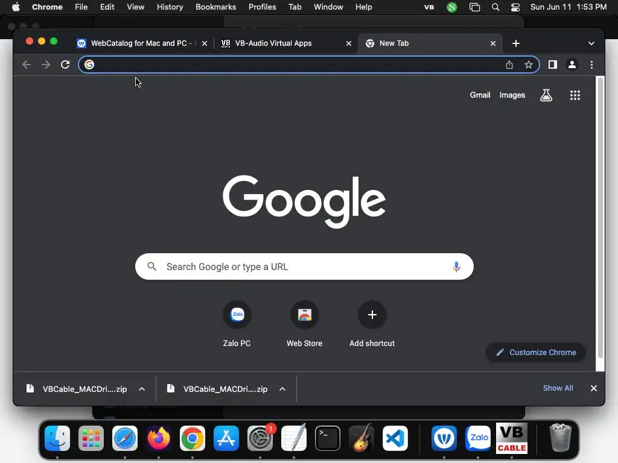
Task: Click the share icon in address bar
Action: point(509,65)
